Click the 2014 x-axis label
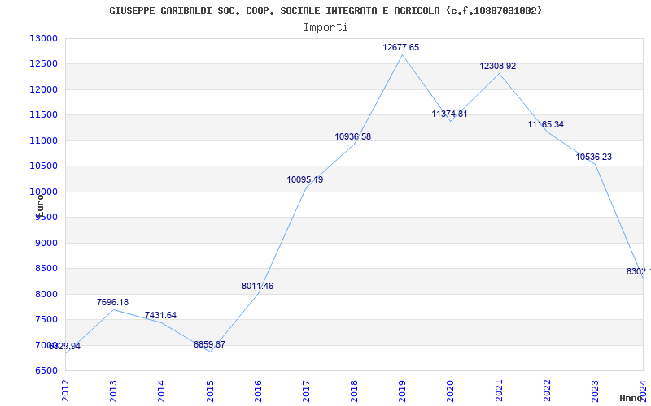Screen dimensions: 651x406 pyautogui.click(x=161, y=391)
